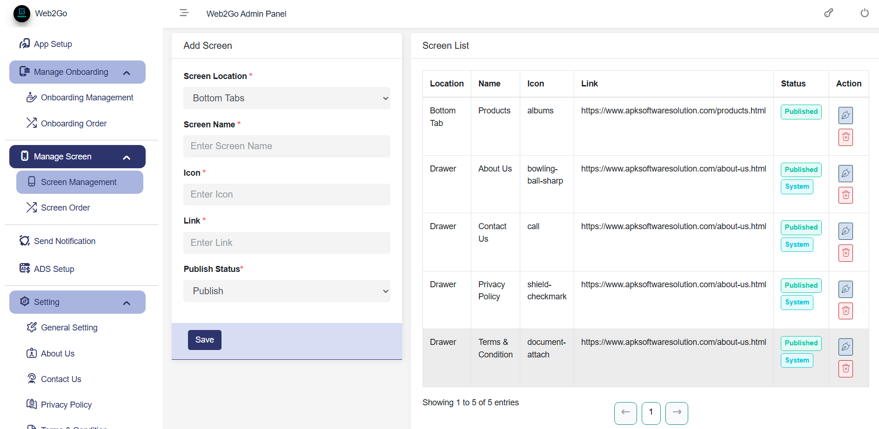Open the Publish Status dropdown
This screenshot has width=879, height=429.
pyautogui.click(x=287, y=291)
